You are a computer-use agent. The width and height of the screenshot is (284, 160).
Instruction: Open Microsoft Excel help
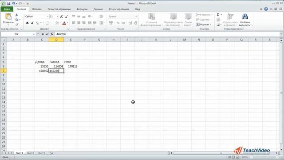266,9
